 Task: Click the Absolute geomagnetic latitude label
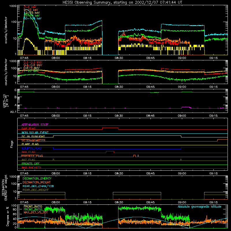[x=200, y=206]
